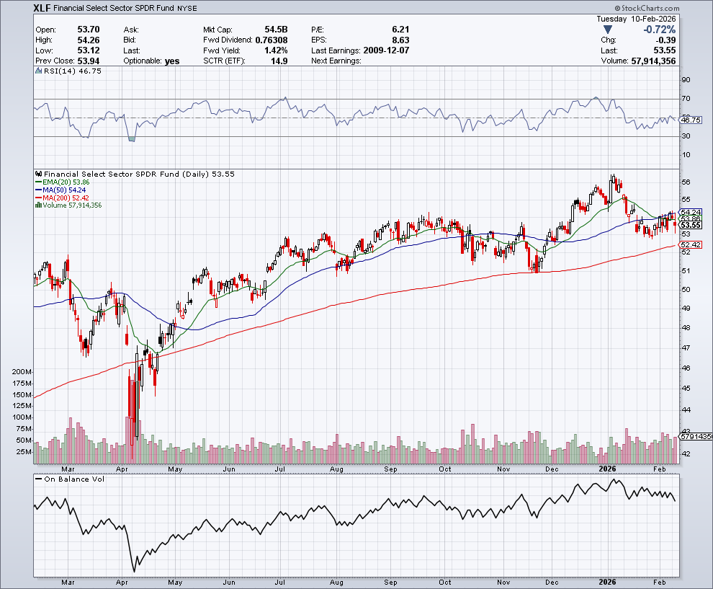Click the volume bars icon in legend

click(38, 205)
